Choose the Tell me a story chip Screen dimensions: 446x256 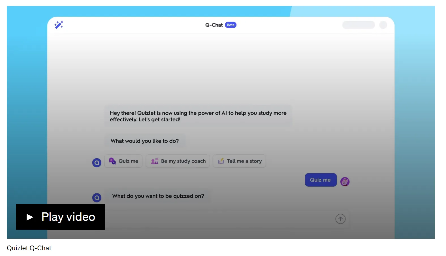pyautogui.click(x=240, y=161)
